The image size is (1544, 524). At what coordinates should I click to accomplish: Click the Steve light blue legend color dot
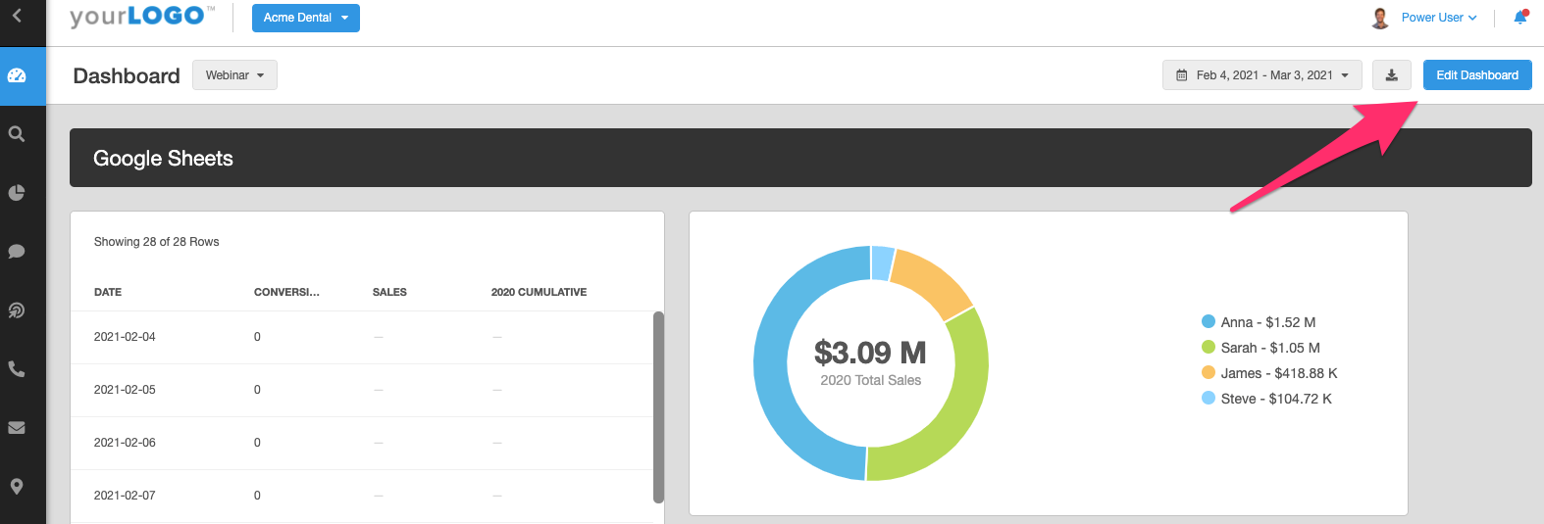[x=1209, y=398]
